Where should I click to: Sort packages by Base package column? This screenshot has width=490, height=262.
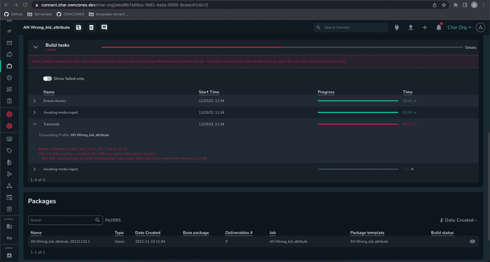tap(196, 233)
